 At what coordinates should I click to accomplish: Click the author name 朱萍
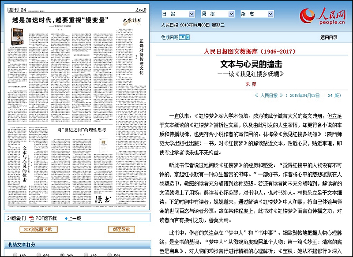coord(251,84)
